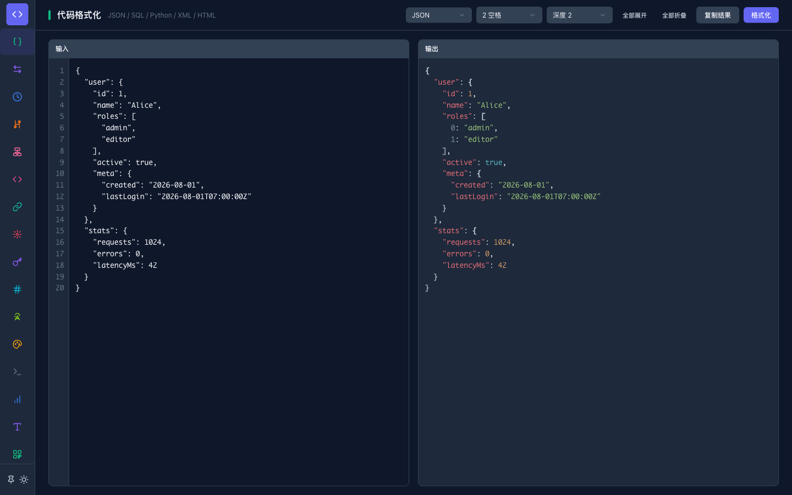792x495 pixels.
Task: Click line number 20 in input gutter
Action: (59, 288)
